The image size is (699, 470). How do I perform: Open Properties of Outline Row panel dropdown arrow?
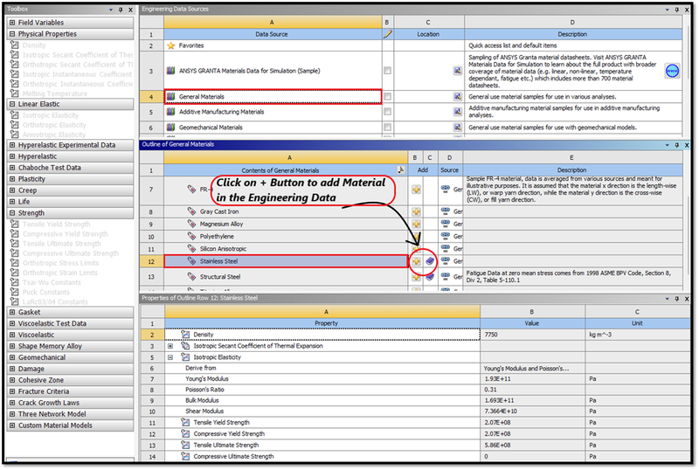click(x=667, y=299)
